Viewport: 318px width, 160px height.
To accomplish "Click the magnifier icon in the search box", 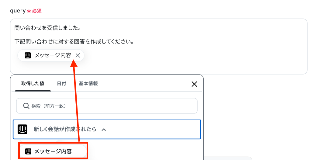I will point(26,106).
